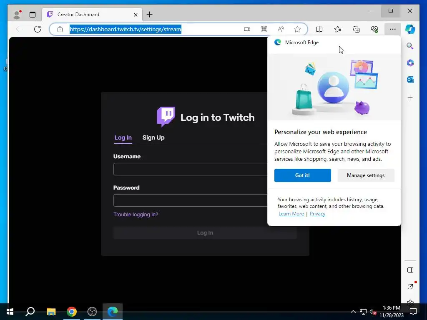Click the app available icon in address bar
Viewport: 427px width, 320px height.
pos(247,29)
